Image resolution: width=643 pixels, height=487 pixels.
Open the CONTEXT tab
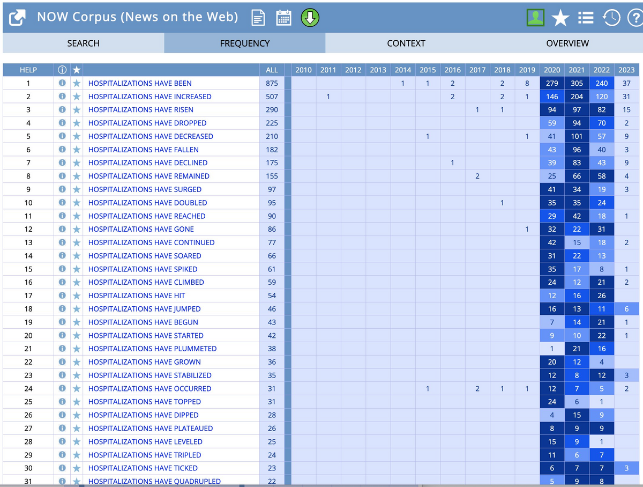click(x=406, y=43)
